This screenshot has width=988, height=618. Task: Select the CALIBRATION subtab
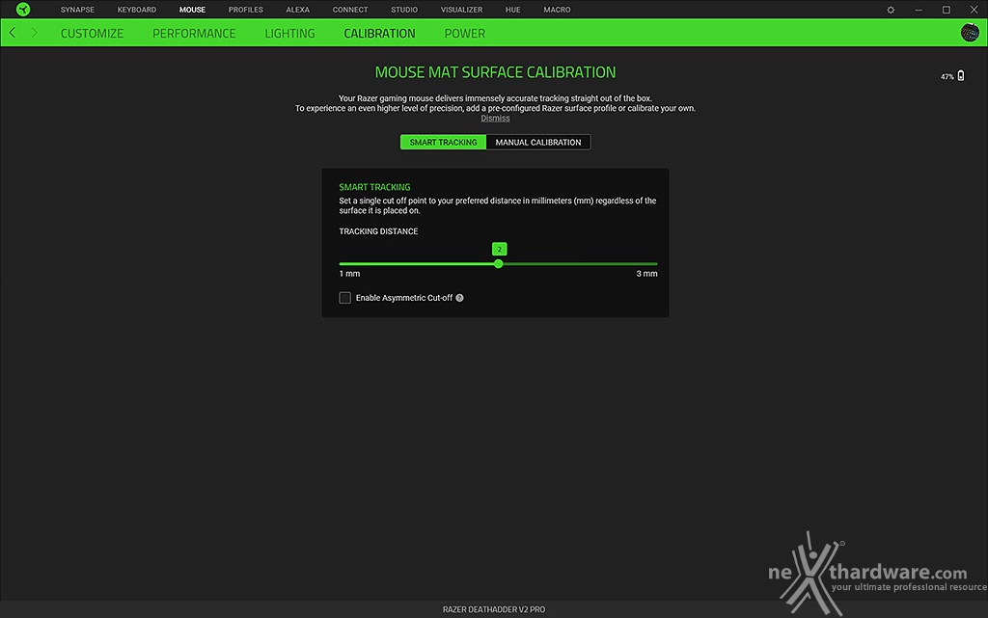pos(379,34)
